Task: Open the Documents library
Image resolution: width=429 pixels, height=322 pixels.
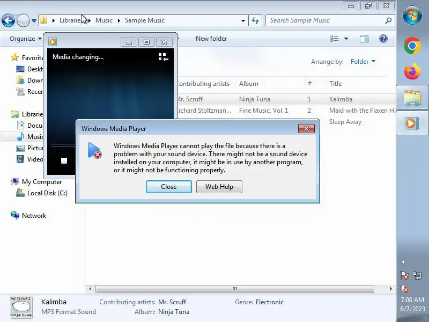Action: point(29,126)
